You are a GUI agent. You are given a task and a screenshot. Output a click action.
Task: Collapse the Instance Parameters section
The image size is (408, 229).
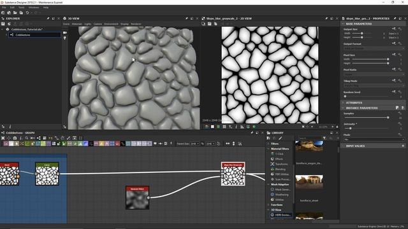point(343,108)
